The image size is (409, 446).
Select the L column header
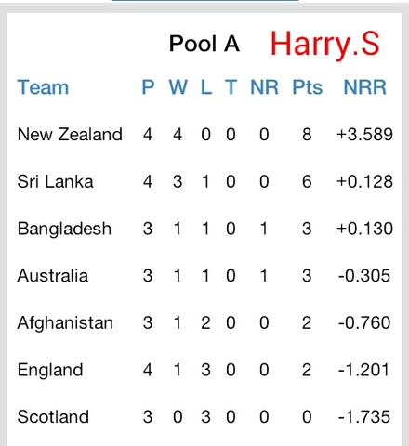pyautogui.click(x=206, y=87)
